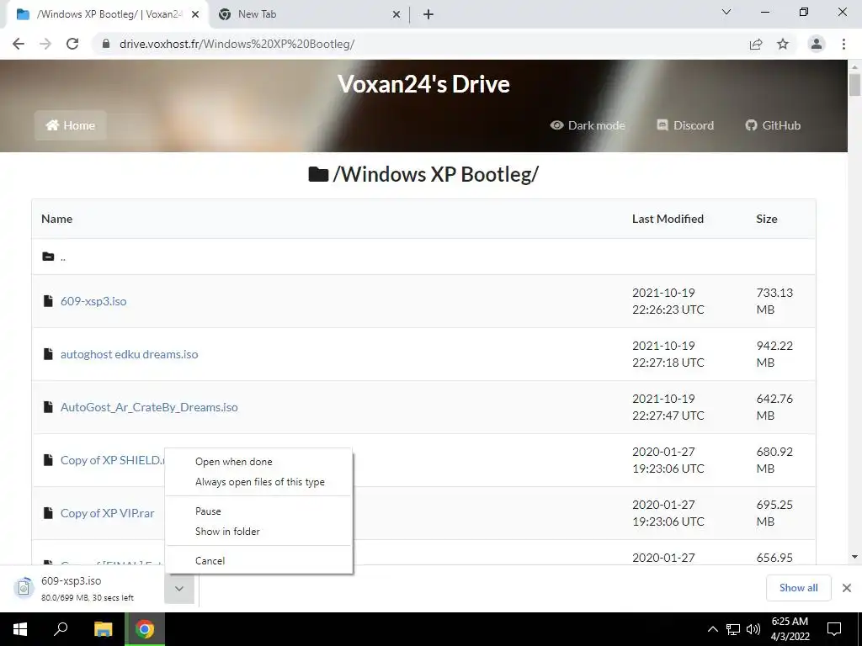Open File Explorer from the taskbar

(x=103, y=629)
